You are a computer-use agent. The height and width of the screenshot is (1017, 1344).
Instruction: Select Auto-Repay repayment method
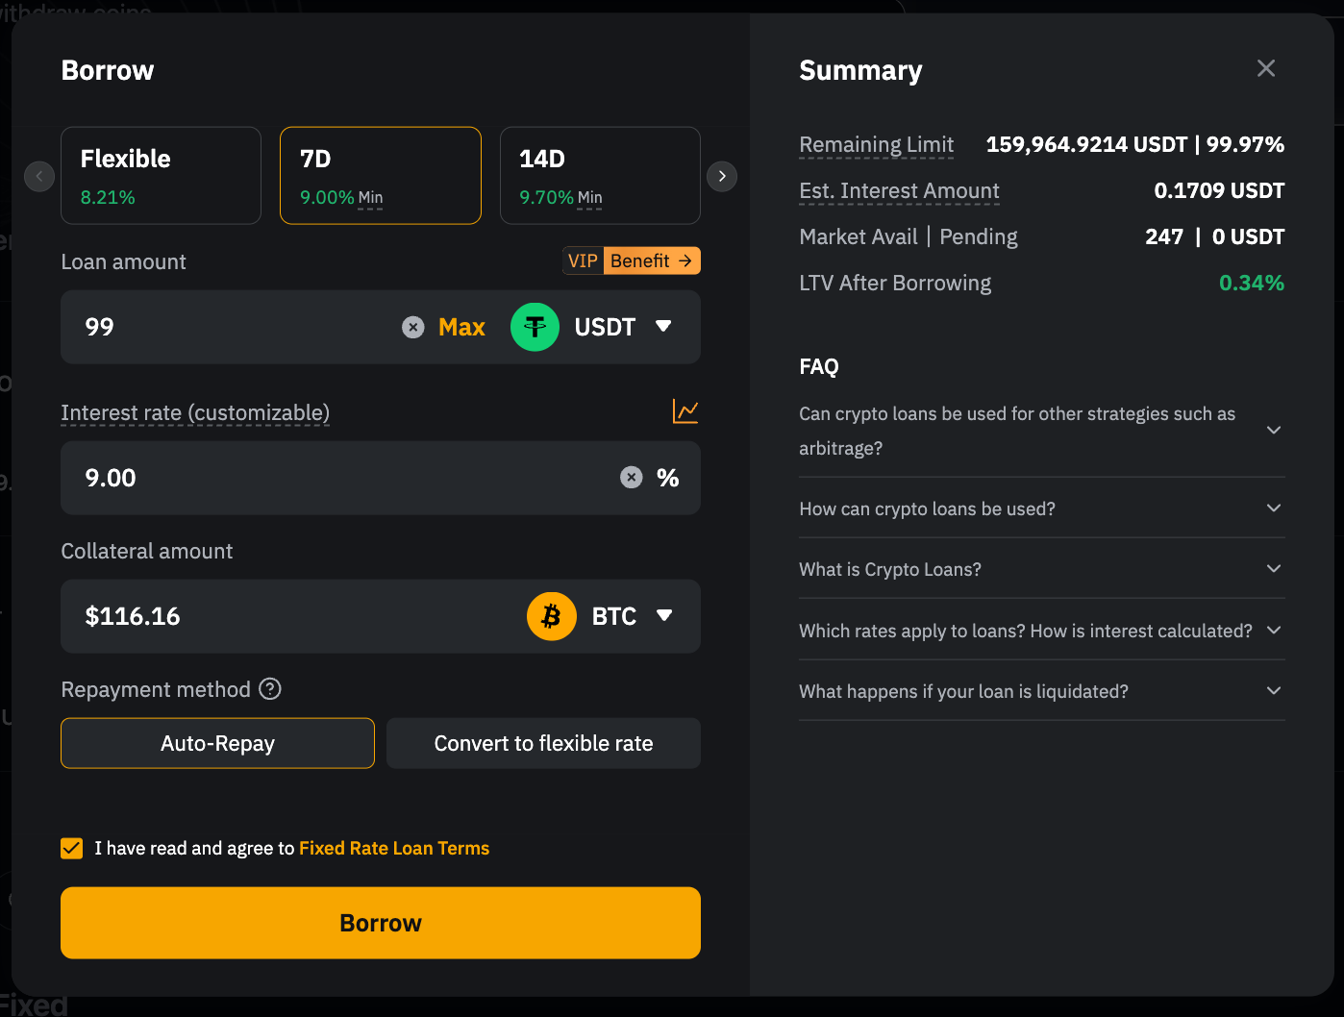[x=217, y=743]
